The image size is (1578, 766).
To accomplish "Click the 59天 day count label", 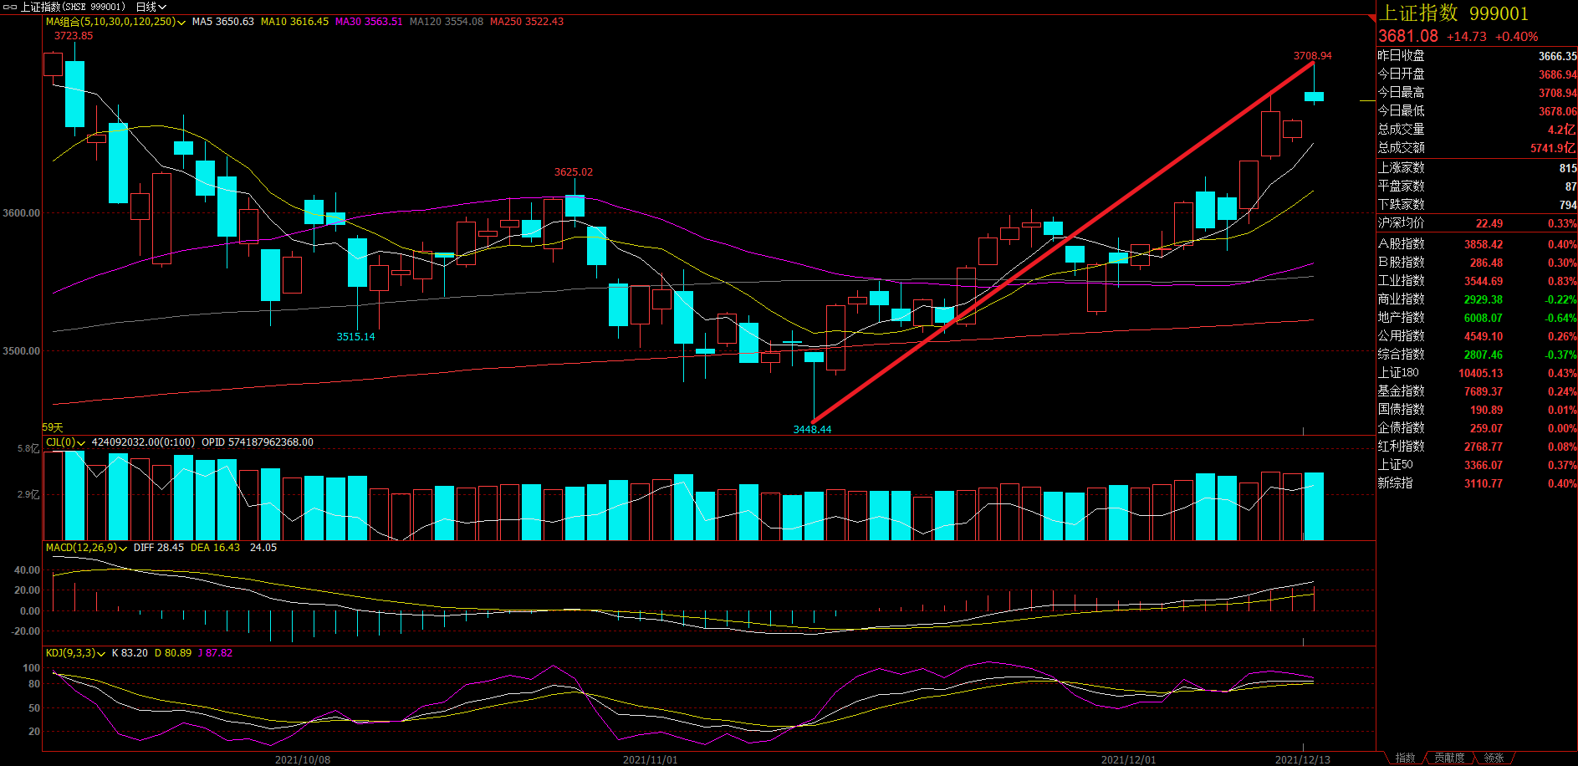I will pos(53,427).
